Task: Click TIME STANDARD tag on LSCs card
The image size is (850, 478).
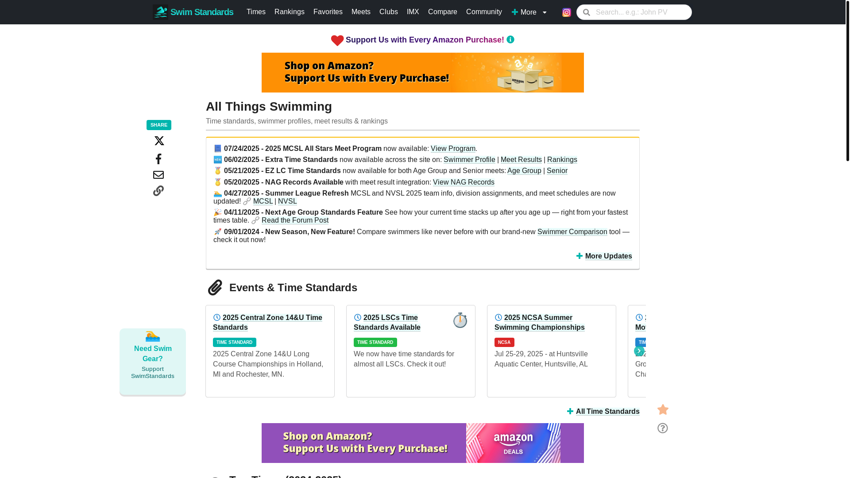Action: [375, 343]
